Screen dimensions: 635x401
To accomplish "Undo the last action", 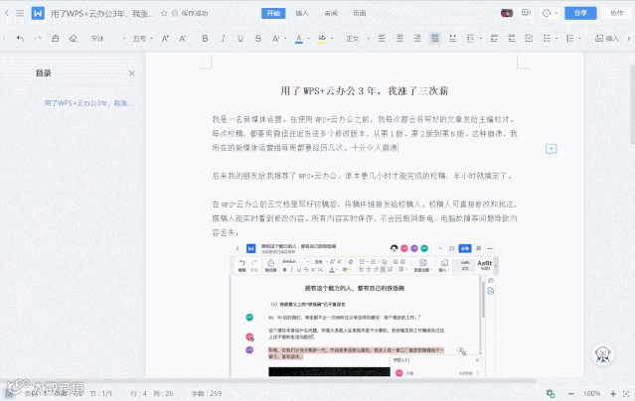I will (20, 39).
